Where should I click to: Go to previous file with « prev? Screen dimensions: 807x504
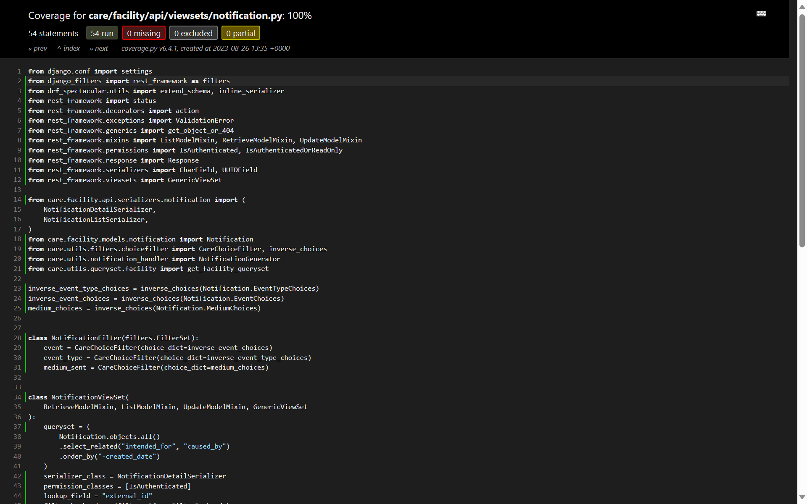click(37, 48)
